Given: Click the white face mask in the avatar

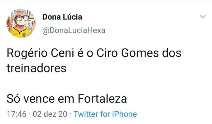Looking at the screenshot, I should click(22, 23).
